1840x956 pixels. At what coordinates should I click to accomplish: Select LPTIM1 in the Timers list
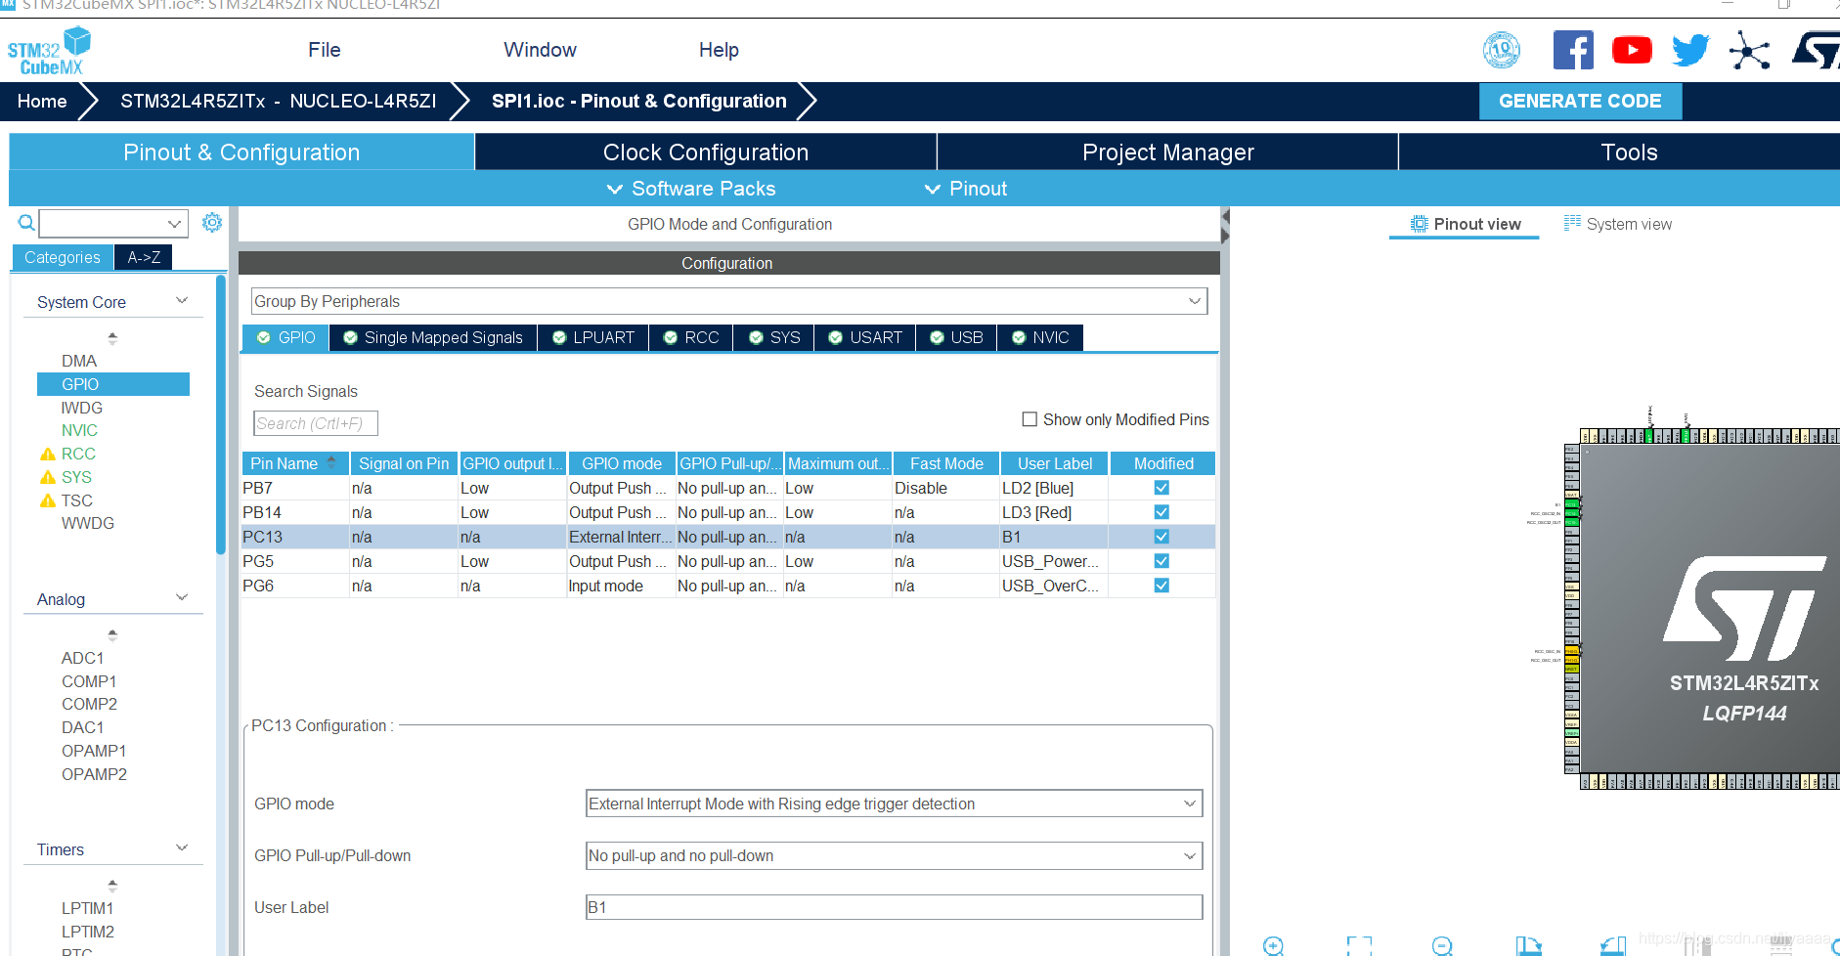(87, 908)
